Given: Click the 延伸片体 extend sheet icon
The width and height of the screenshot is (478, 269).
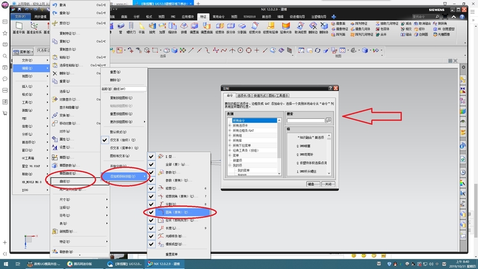Looking at the screenshot, I should tap(286, 26).
